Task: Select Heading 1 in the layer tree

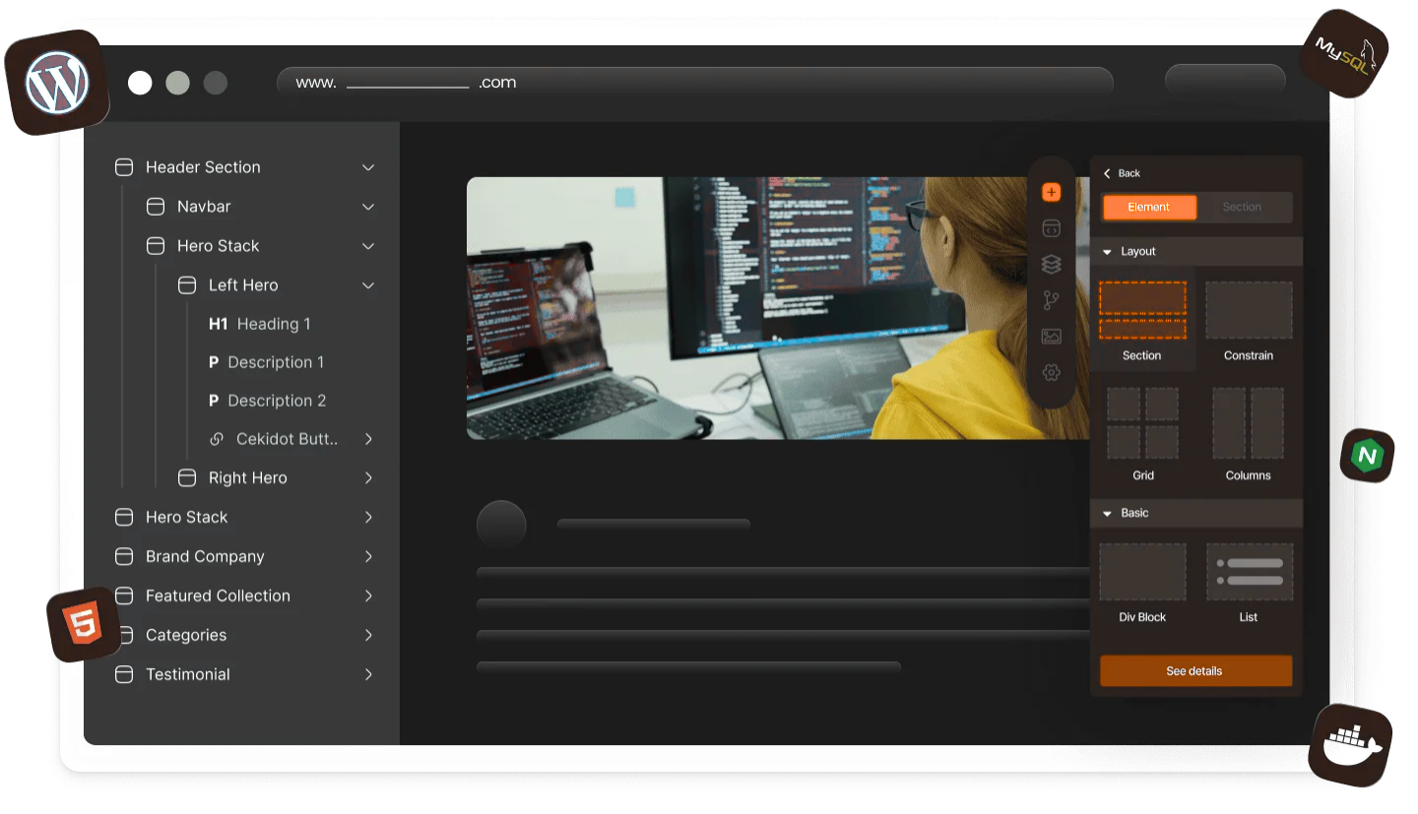Action: click(273, 324)
